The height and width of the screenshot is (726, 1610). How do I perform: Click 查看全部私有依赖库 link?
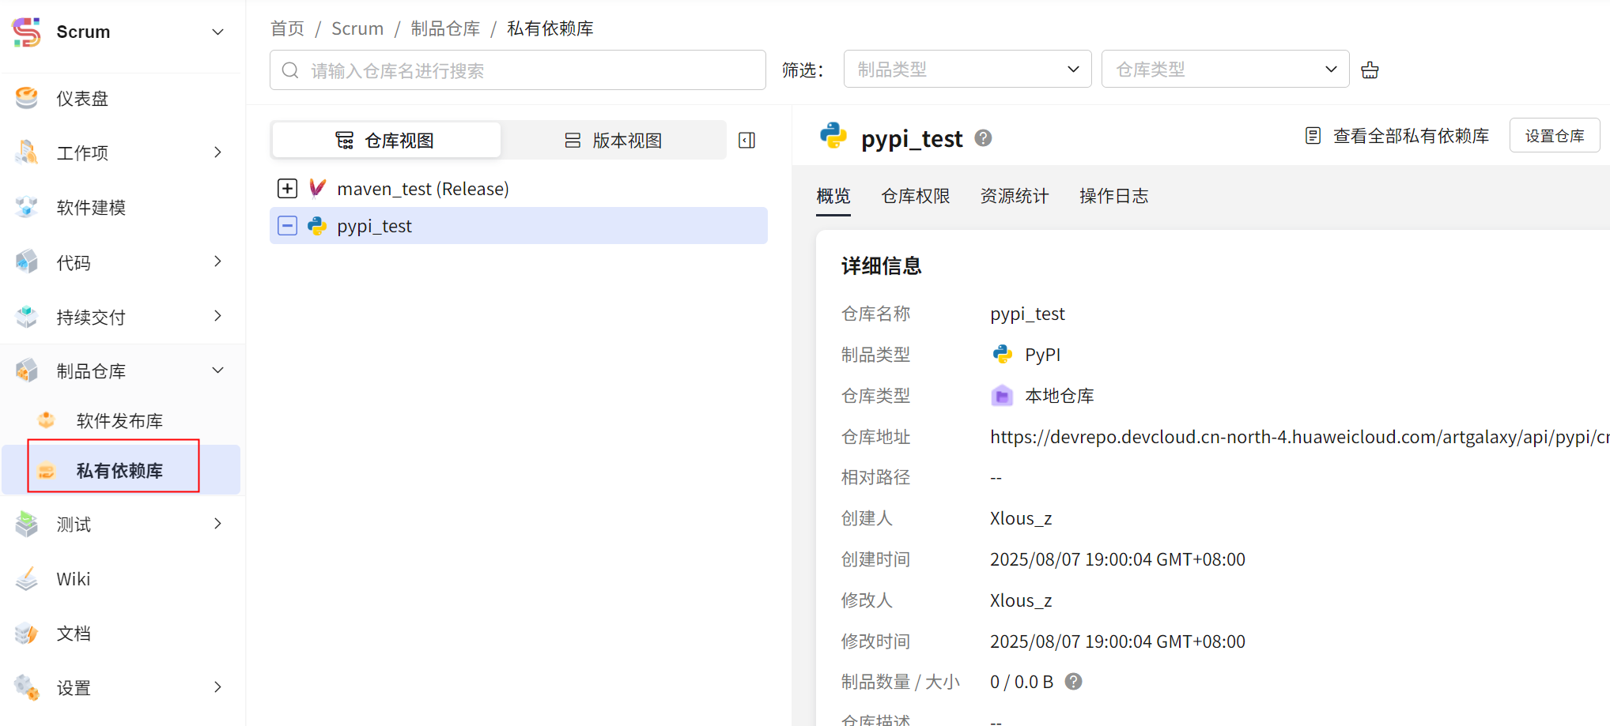(1398, 136)
